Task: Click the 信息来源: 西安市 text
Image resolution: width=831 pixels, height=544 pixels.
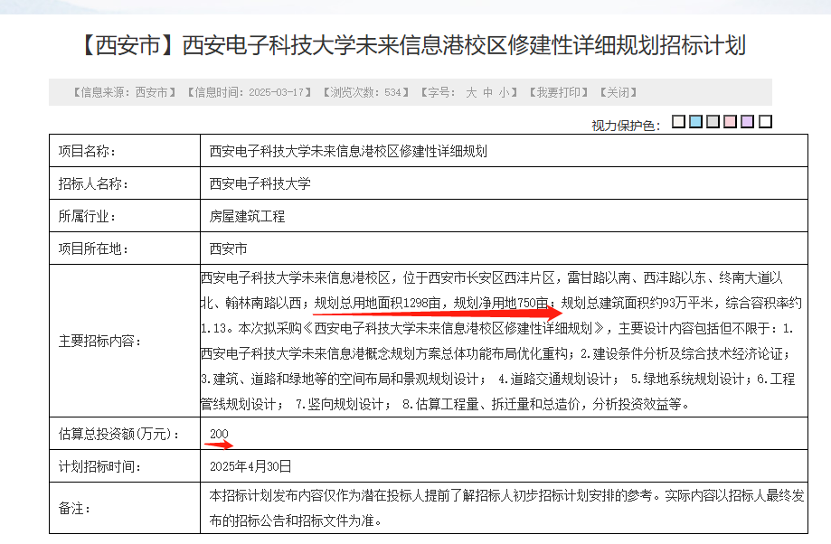Action: [x=125, y=93]
